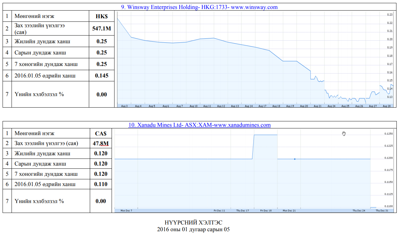The height and width of the screenshot is (236, 399).
Task: Select Mon Dec 7 on Xanadu timeline
Action: coord(126,211)
